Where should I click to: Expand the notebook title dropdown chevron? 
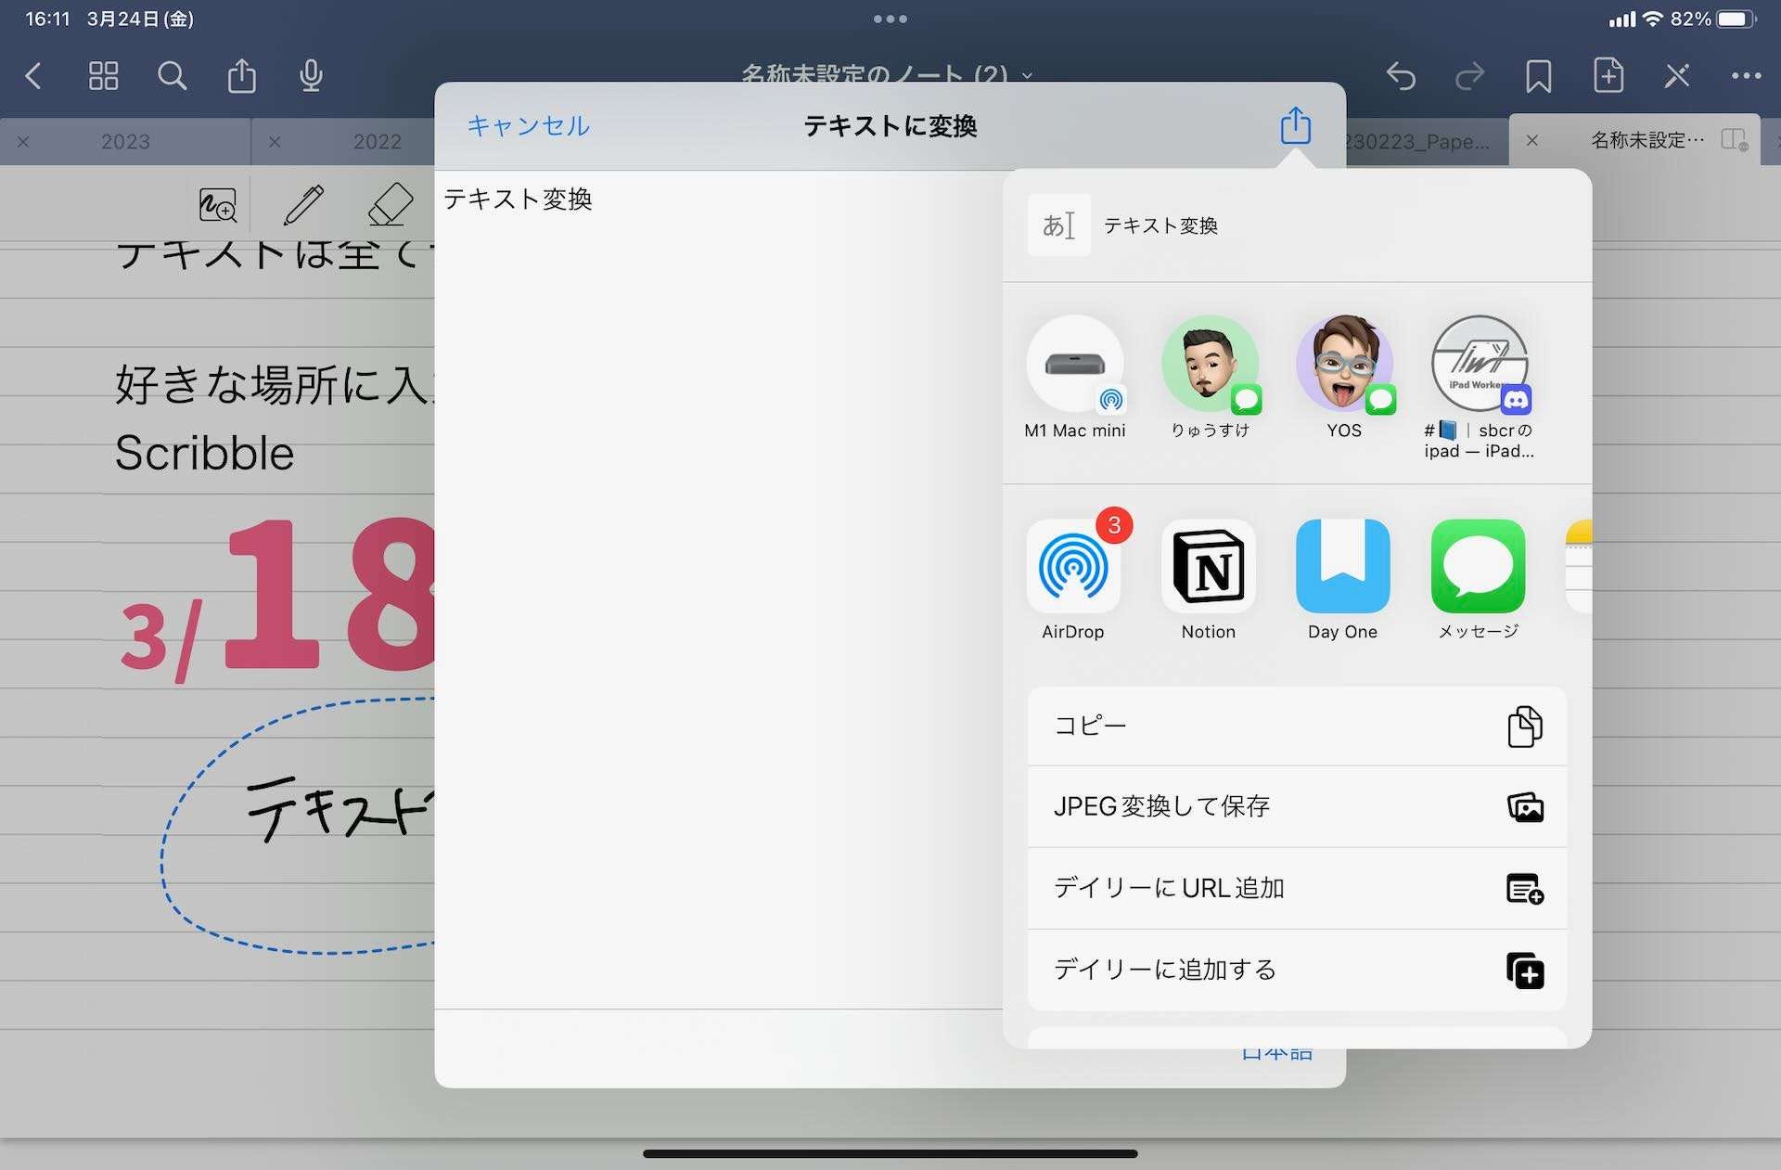click(1027, 74)
